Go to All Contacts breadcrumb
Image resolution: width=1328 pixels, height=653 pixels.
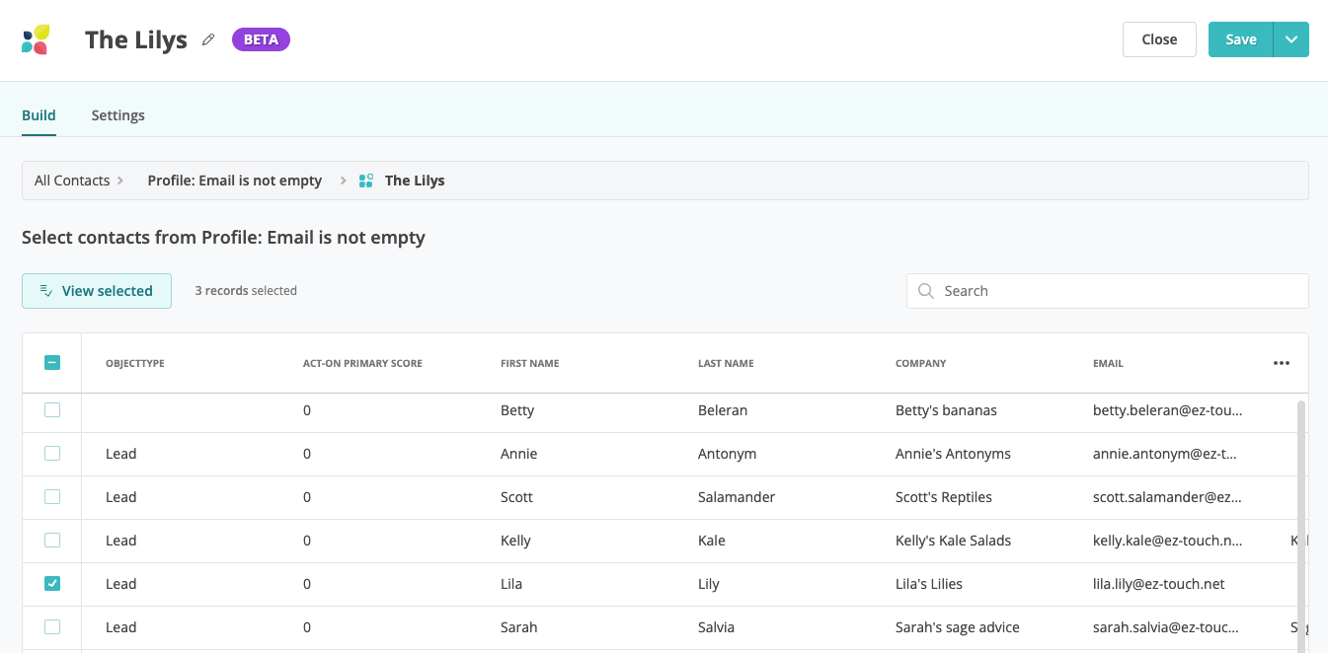coord(72,181)
